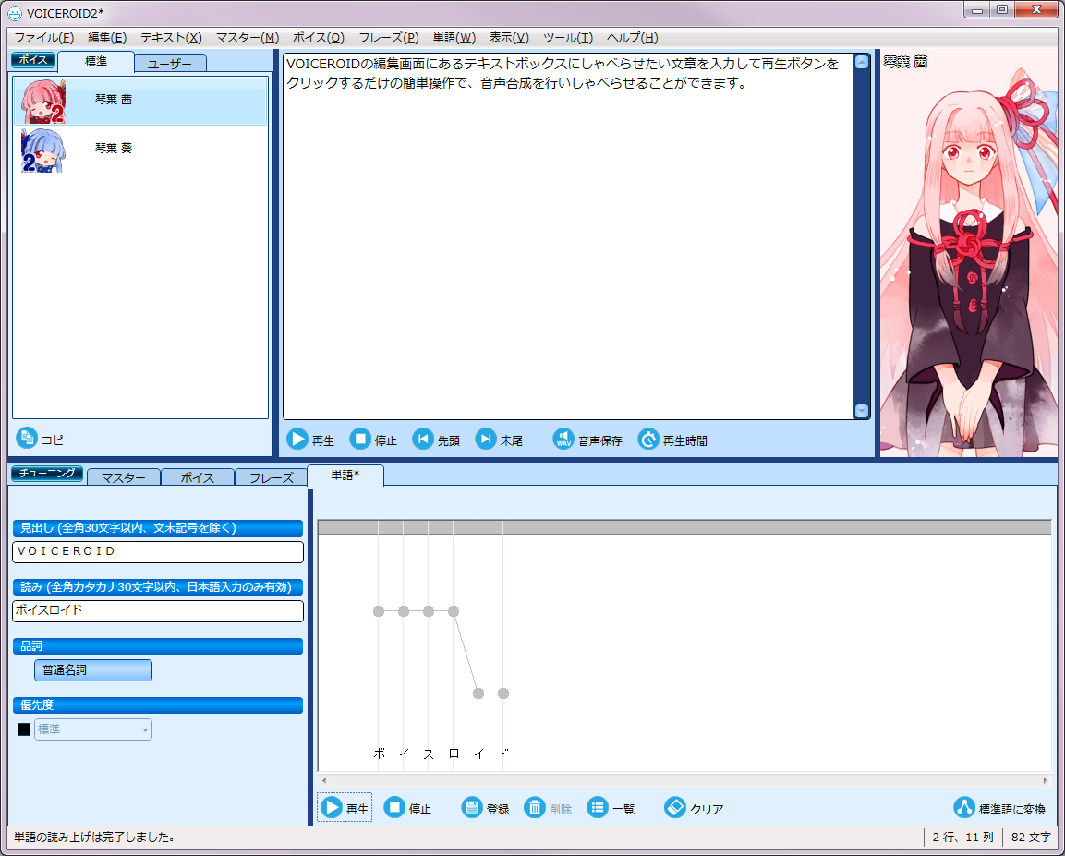Viewport: 1065px width, 856px height.
Task: Click the 2 行、11 列 status indicator
Action: coord(962,837)
